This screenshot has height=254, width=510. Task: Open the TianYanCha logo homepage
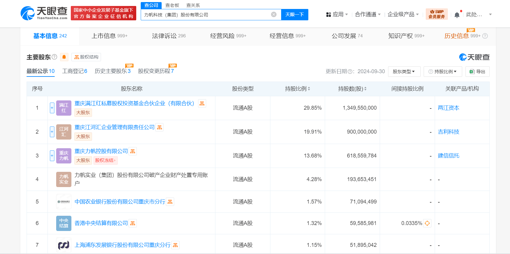pyautogui.click(x=44, y=13)
